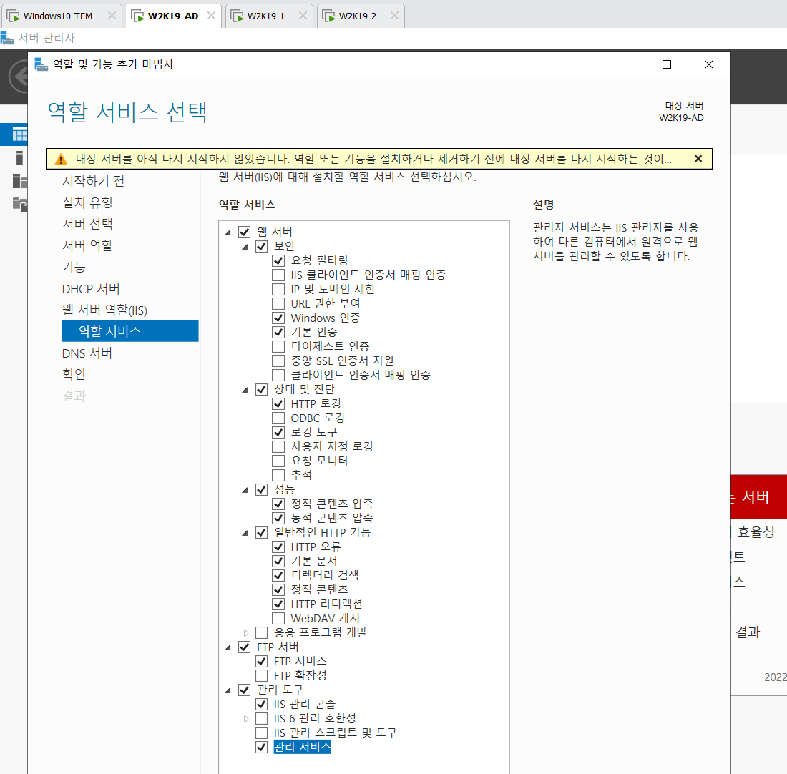Uncheck Windows 인증 checkbox
This screenshot has height=774, width=787.
tap(278, 318)
